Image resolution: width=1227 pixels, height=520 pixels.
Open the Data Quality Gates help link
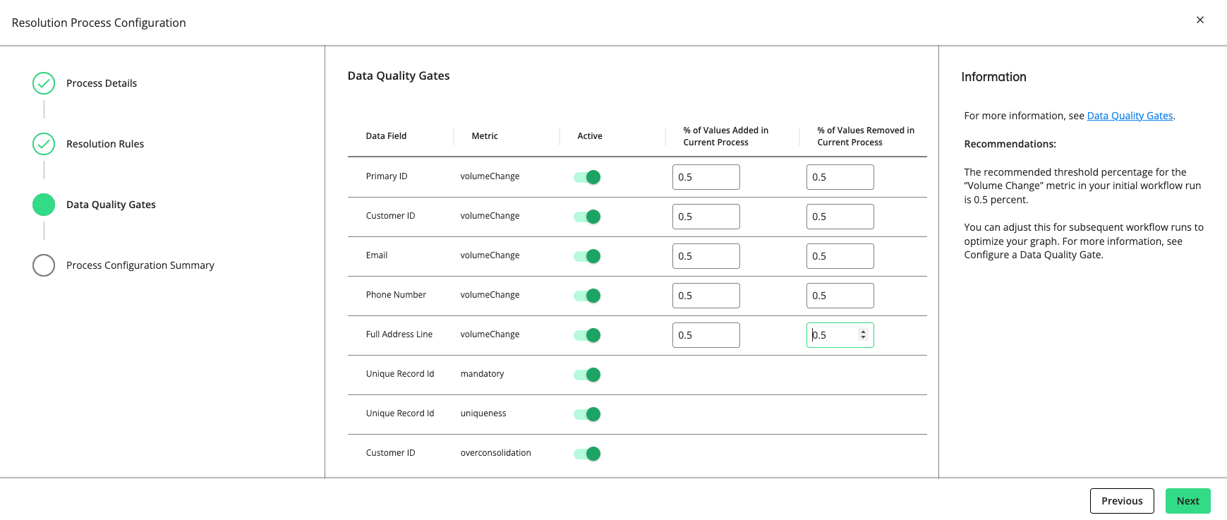(1130, 116)
